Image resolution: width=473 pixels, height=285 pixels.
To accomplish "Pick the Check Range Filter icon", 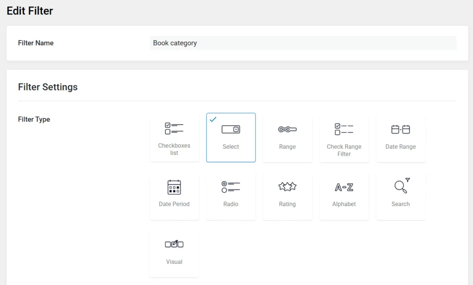I will (x=344, y=129).
